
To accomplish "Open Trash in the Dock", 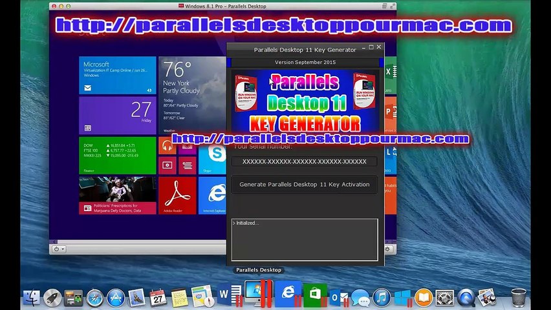I will pos(519,298).
